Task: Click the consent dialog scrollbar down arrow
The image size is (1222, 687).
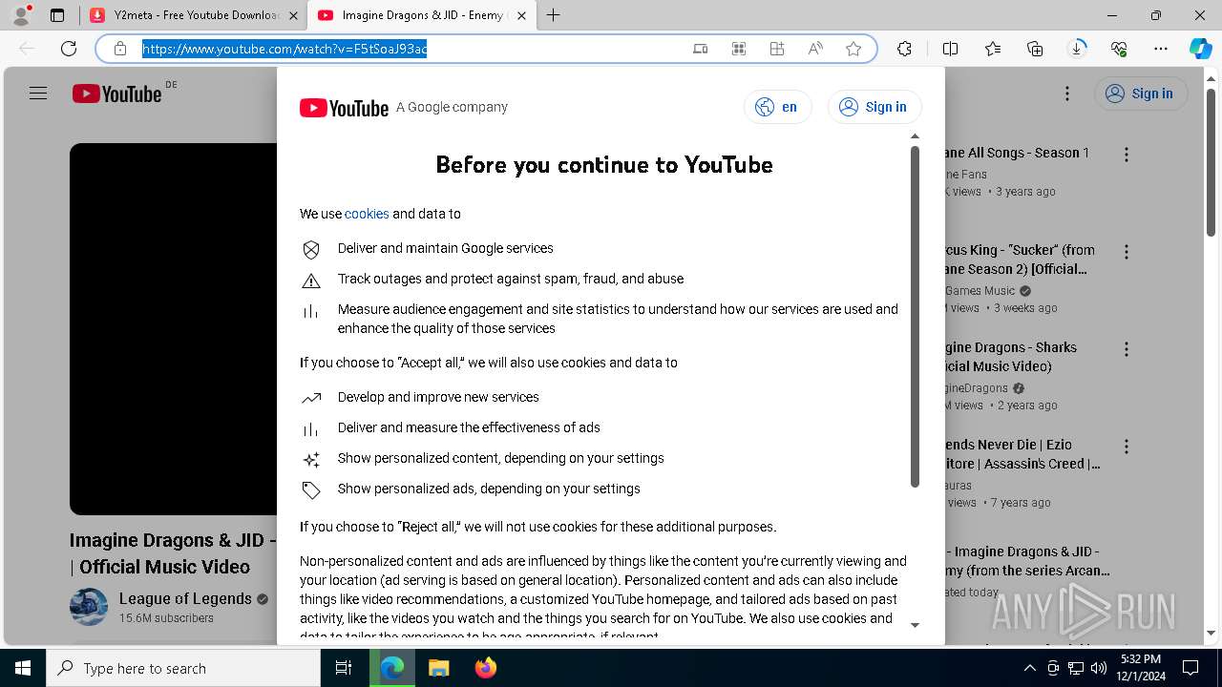Action: click(915, 625)
